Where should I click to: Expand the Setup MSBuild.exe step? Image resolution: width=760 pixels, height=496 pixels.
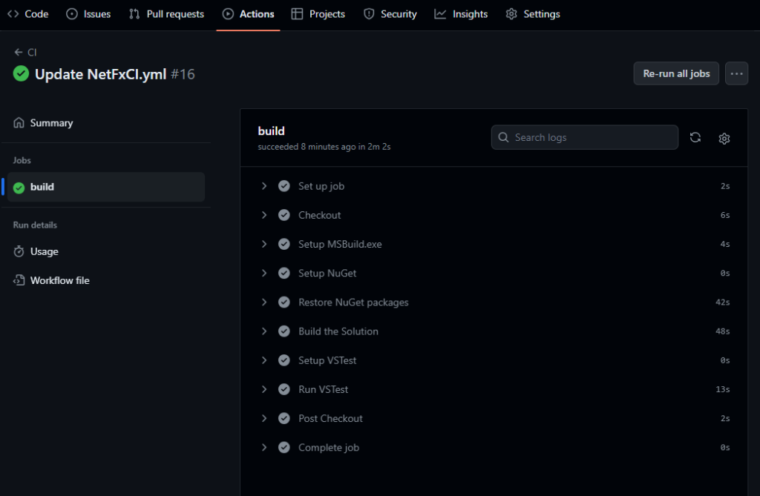(264, 244)
